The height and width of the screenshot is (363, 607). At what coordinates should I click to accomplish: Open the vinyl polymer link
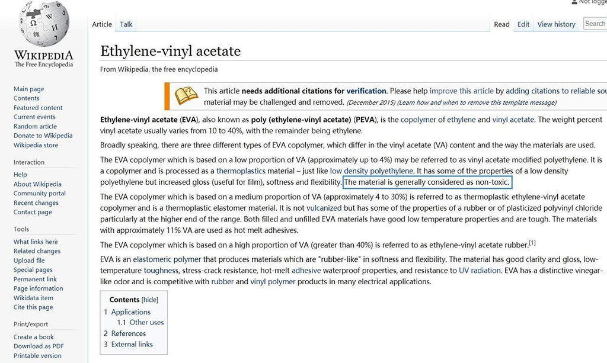click(x=273, y=282)
